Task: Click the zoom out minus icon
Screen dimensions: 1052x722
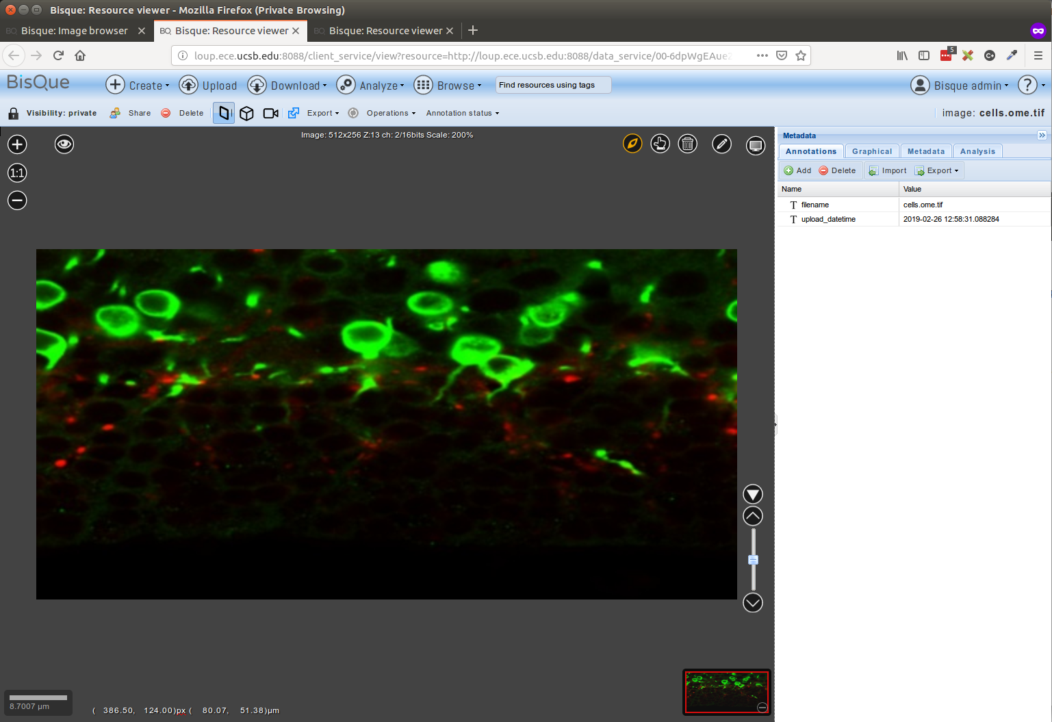Action: tap(17, 201)
